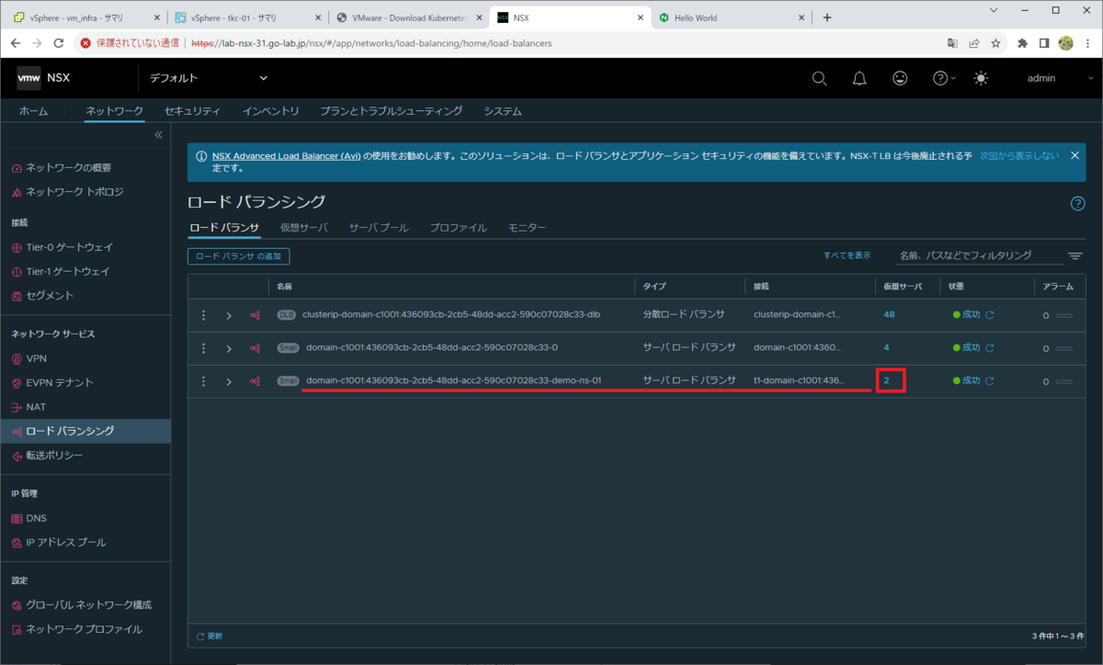Click ロード バランサ の追加 button
Screen dimensions: 1103x665
238,256
